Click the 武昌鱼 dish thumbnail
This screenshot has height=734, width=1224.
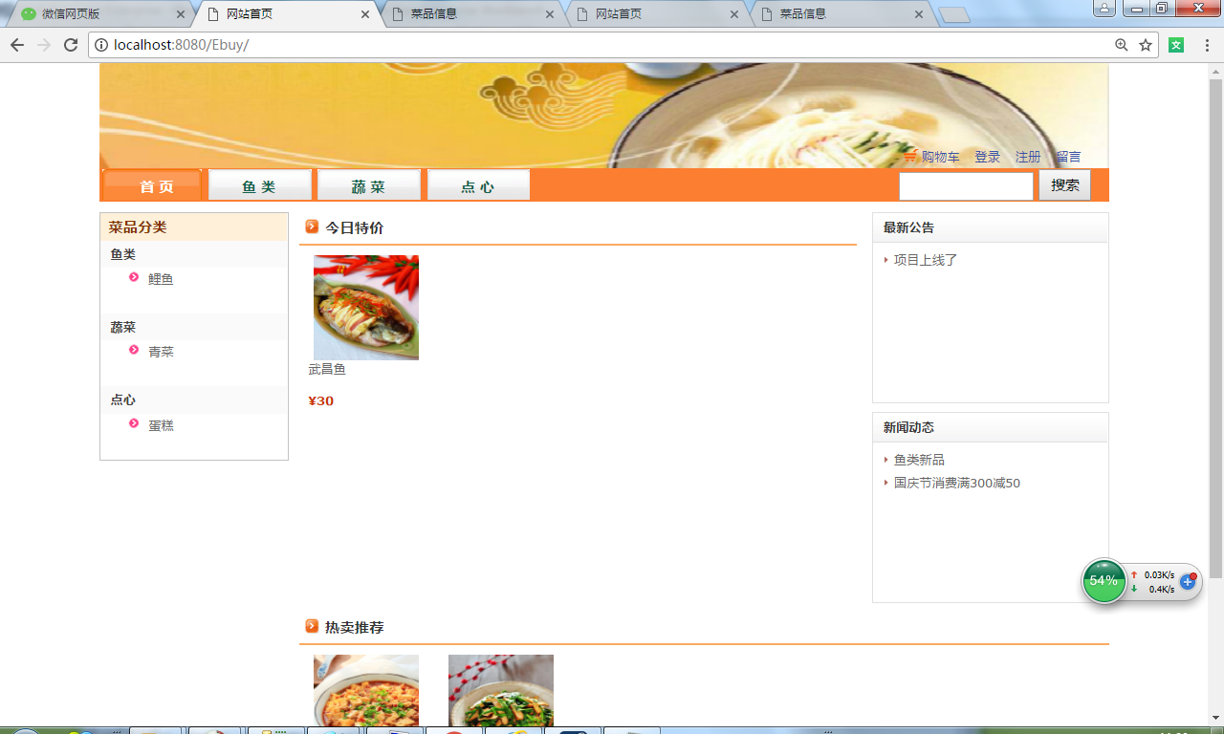click(366, 308)
